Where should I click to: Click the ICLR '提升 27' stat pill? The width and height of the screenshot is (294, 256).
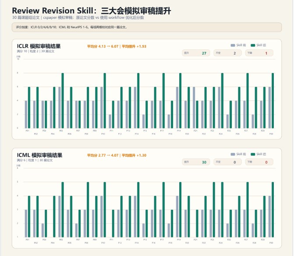point(196,53)
